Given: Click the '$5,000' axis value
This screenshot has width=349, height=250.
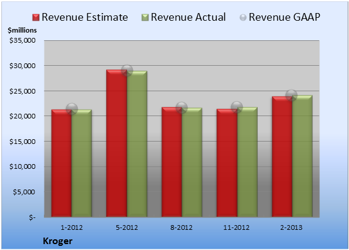Looking at the screenshot, I should point(24,192).
